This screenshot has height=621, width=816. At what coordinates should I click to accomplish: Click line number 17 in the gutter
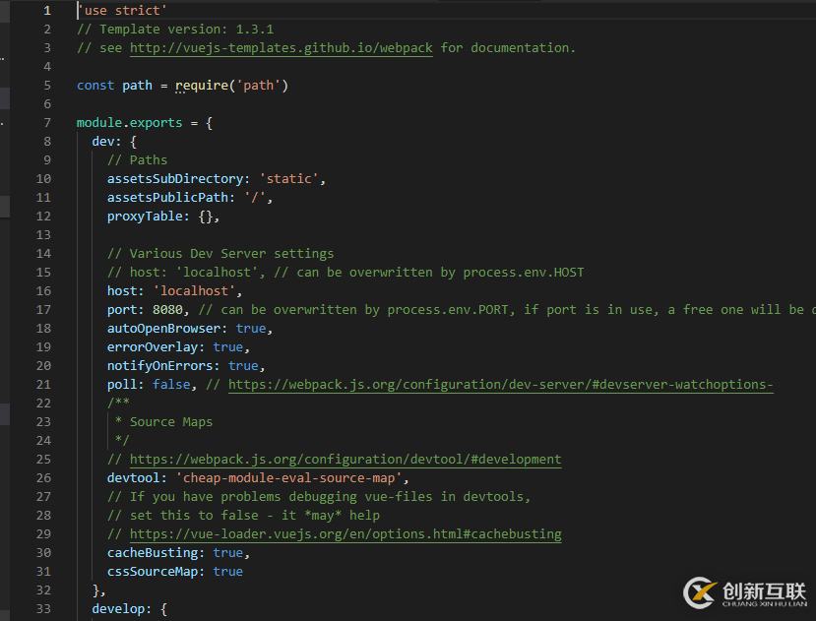click(43, 310)
